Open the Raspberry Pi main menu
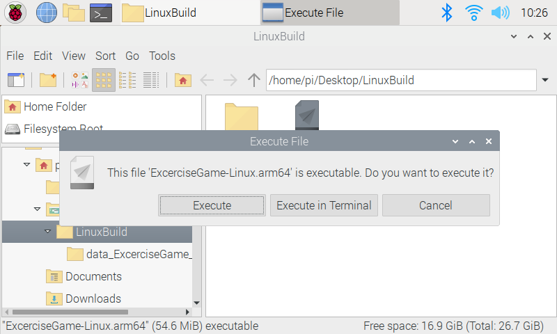557x334 pixels. [15, 13]
